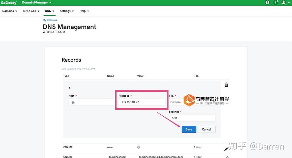292x158 pixels.
Task: Click the Host input field with @
Action: click(92, 102)
